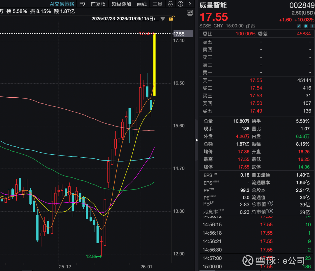The height and width of the screenshot is (271, 315).
Task: Click the PB 2.83 value
Action: click(x=244, y=205)
